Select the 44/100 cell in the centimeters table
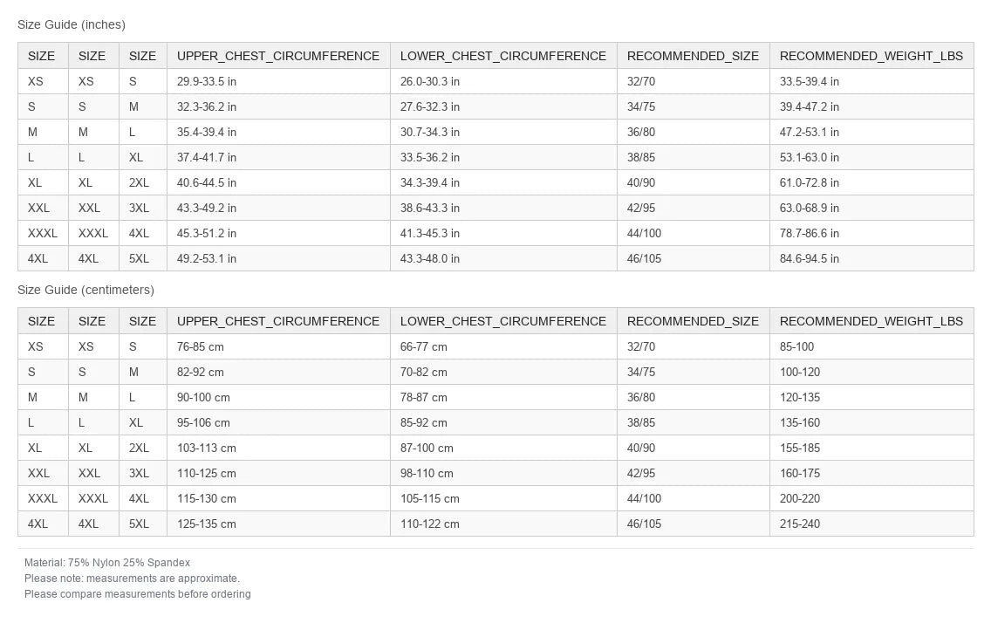 pyautogui.click(x=693, y=498)
